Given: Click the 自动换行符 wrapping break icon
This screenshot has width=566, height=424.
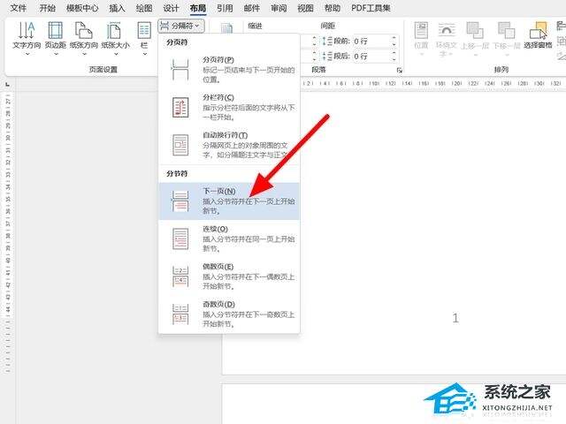Looking at the screenshot, I should pos(180,145).
